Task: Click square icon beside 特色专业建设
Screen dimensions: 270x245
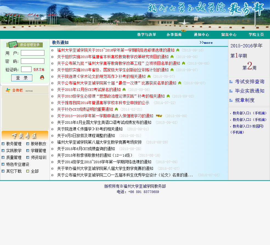Action: (x=3, y=164)
